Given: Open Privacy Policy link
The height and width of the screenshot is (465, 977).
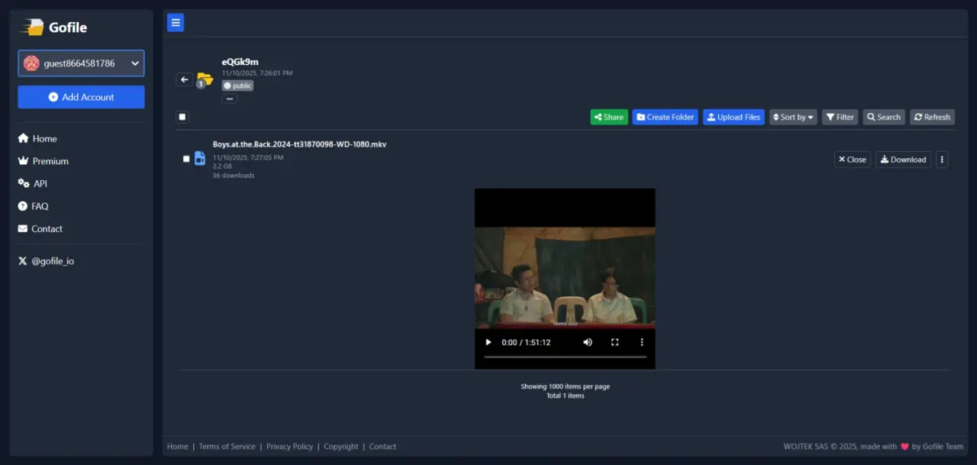Looking at the screenshot, I should pos(289,447).
